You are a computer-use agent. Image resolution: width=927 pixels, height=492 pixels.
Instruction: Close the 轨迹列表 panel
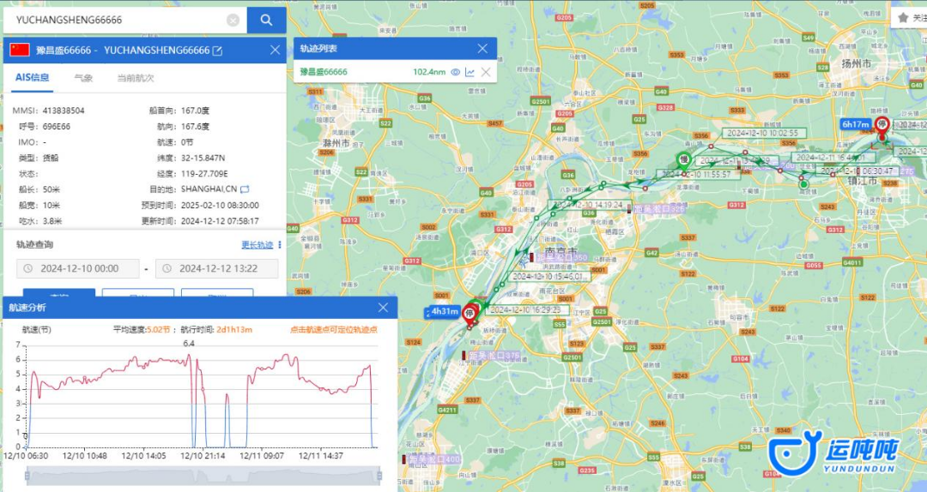[482, 49]
